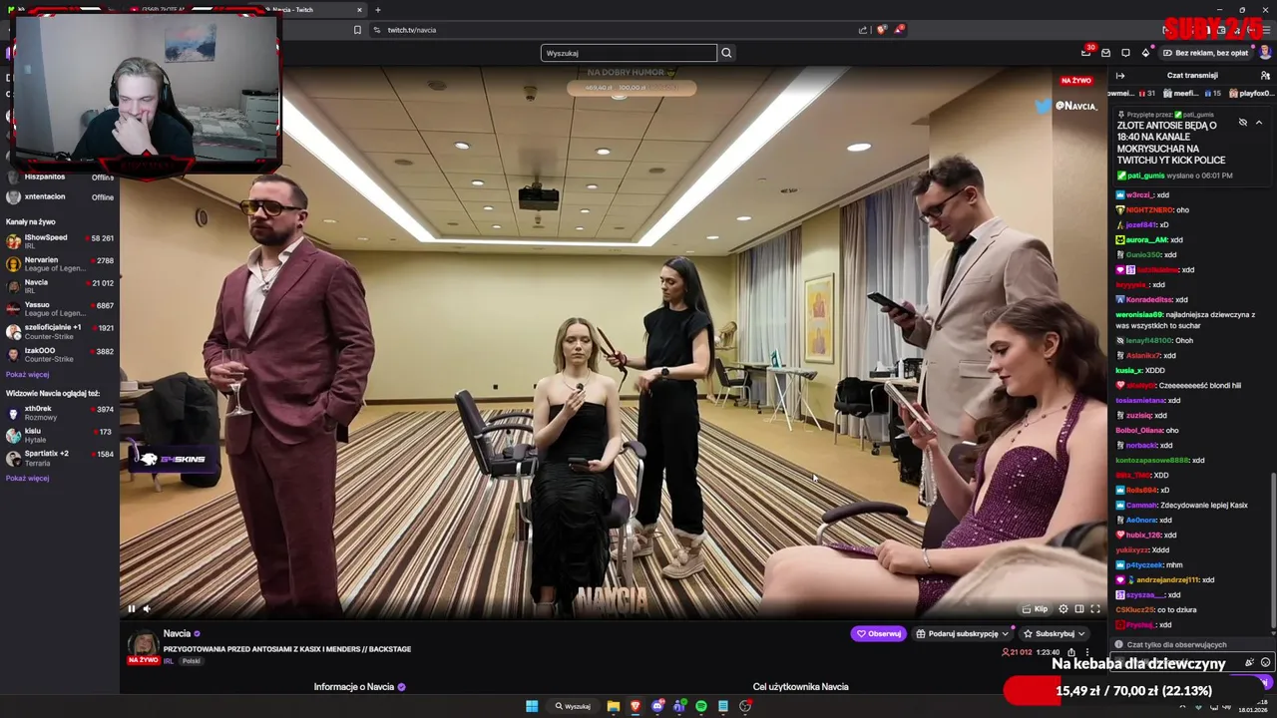Collapse the chat panel with the arrow icon

1120,76
